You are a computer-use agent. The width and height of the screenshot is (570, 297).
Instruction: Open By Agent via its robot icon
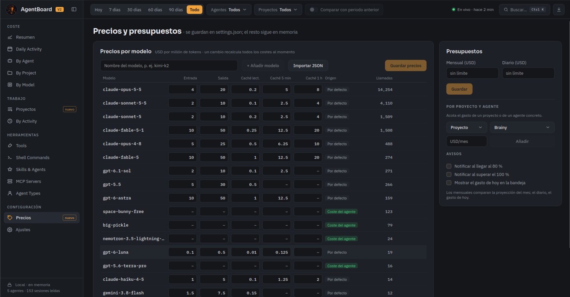pos(10,61)
